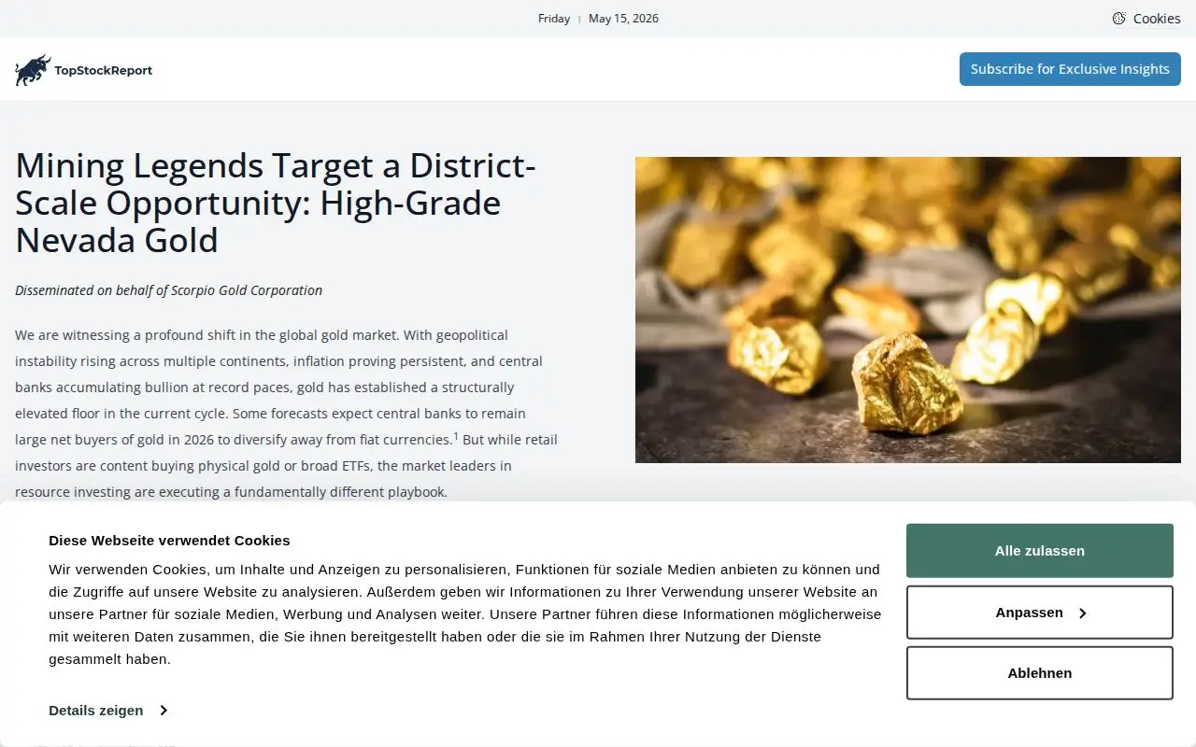Click the TopStockReport bull logo icon

point(34,70)
